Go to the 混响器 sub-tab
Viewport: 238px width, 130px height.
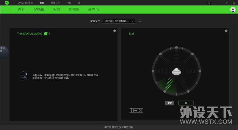[x=39, y=10]
